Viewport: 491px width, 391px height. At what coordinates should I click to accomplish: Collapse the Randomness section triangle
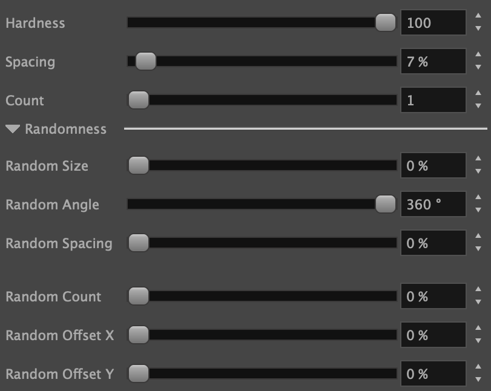(13, 129)
